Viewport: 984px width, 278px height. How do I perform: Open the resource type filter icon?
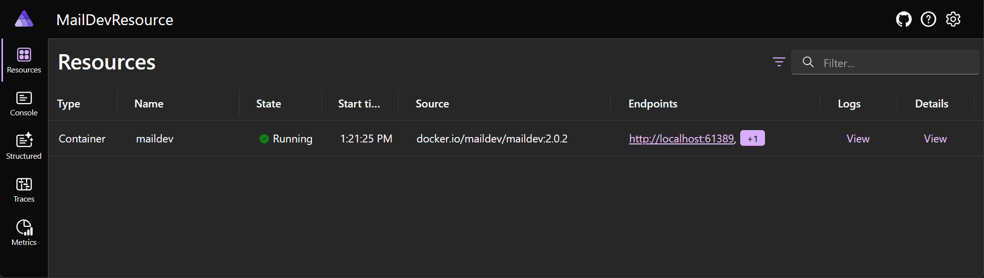tap(779, 62)
